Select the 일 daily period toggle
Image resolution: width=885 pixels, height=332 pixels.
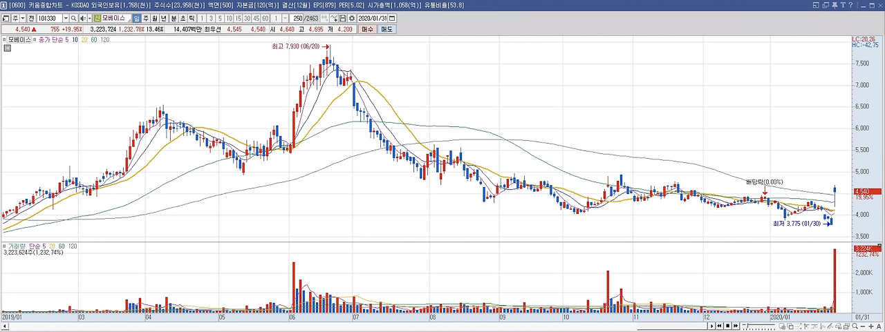[x=136, y=18]
